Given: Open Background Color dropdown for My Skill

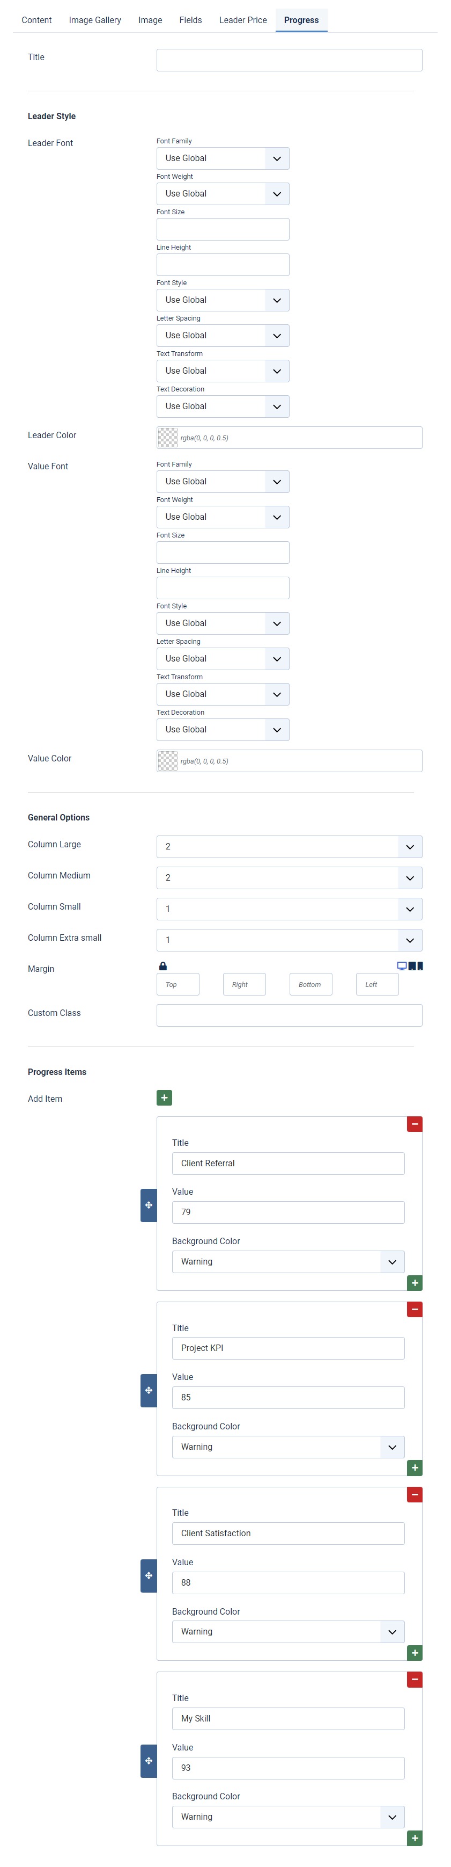Looking at the screenshot, I should point(288,1817).
